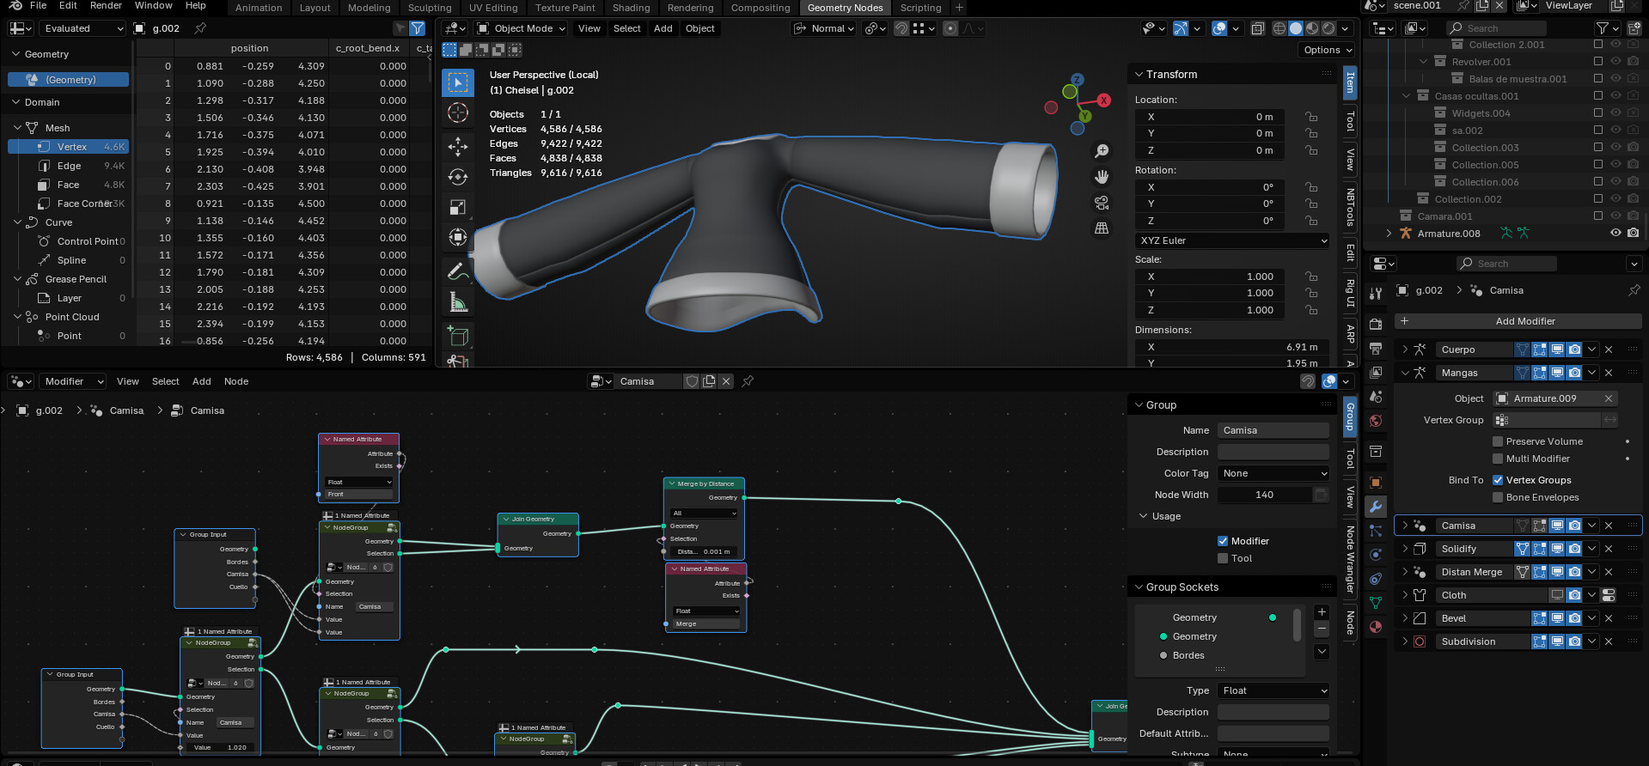1649x766 pixels.
Task: Select the Cursor tool in viewport toolbar
Action: 458,112
